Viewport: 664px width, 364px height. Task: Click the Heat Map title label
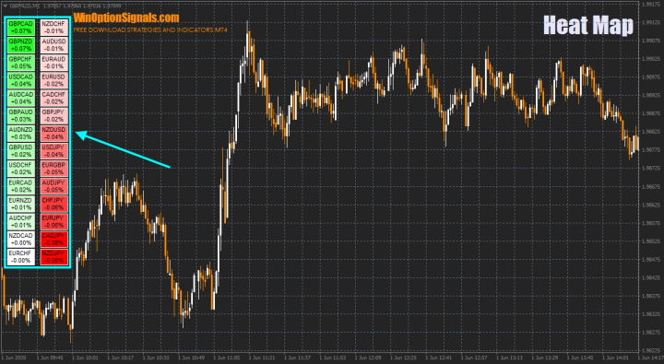click(588, 26)
